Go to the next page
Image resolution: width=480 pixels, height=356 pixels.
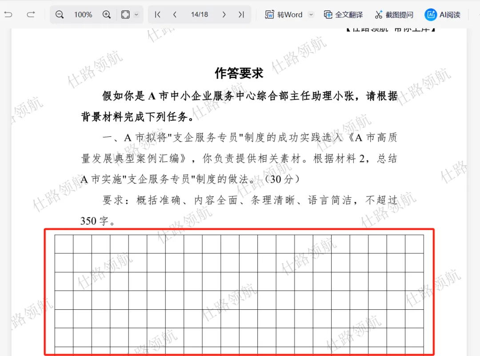pos(224,14)
